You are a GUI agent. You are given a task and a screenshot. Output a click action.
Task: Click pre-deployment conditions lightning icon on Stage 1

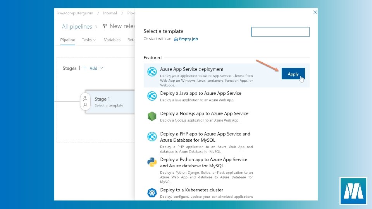85,98
